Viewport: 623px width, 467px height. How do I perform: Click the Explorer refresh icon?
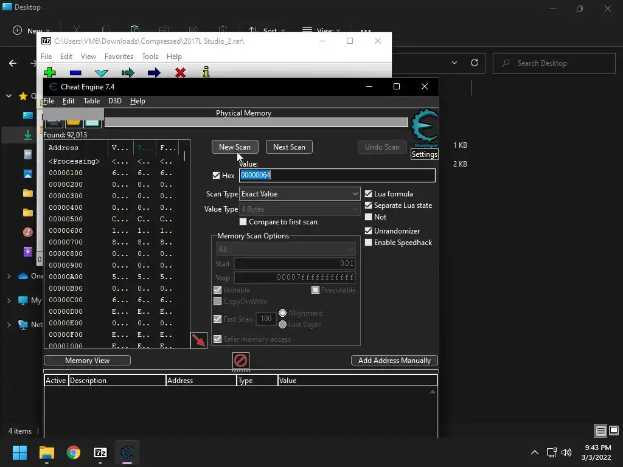[x=475, y=63]
